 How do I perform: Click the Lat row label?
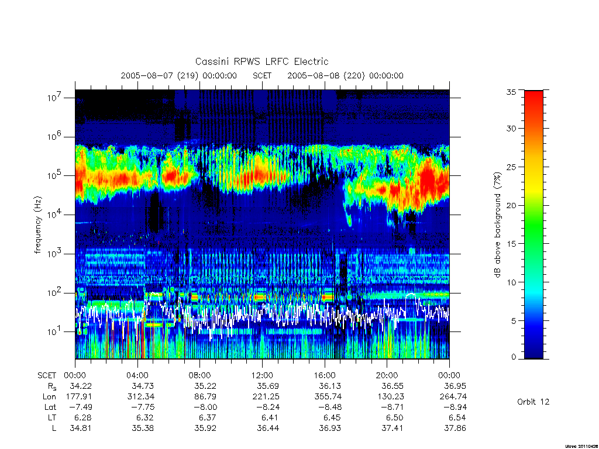(x=50, y=407)
